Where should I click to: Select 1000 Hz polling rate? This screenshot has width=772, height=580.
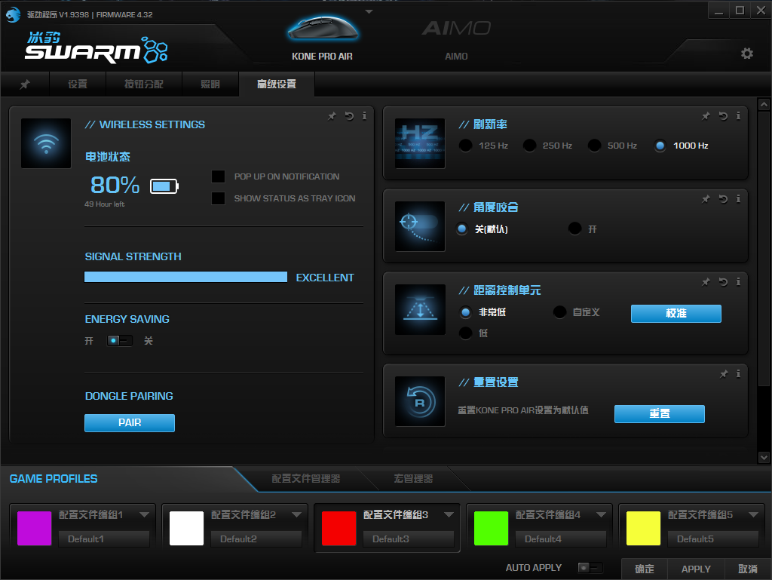660,146
